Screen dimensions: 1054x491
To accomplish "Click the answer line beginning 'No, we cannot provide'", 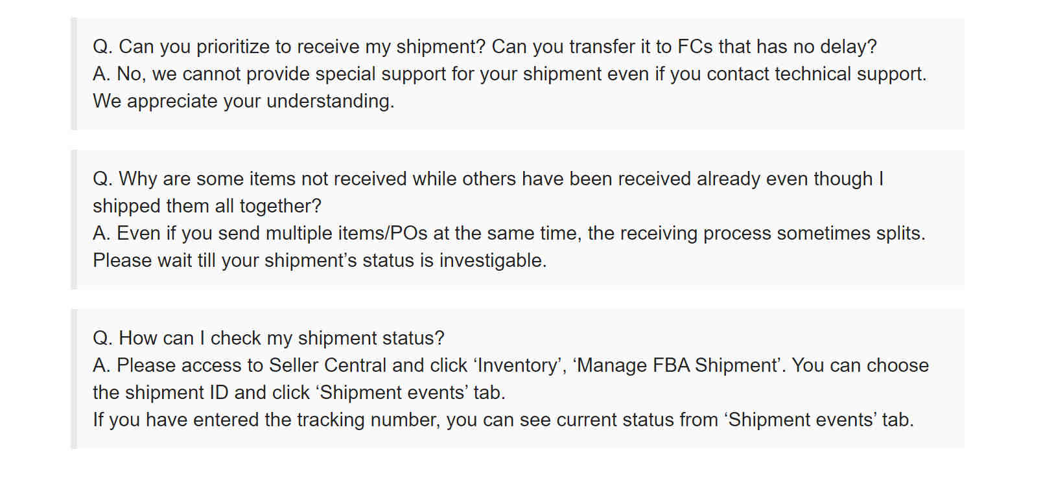I will (509, 74).
